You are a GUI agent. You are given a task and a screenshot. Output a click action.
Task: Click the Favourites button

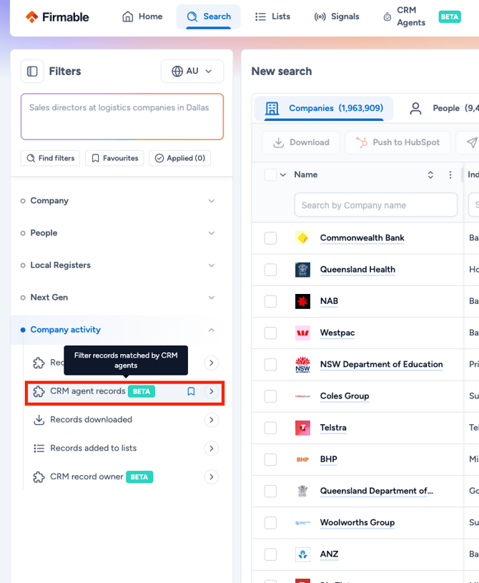[114, 158]
